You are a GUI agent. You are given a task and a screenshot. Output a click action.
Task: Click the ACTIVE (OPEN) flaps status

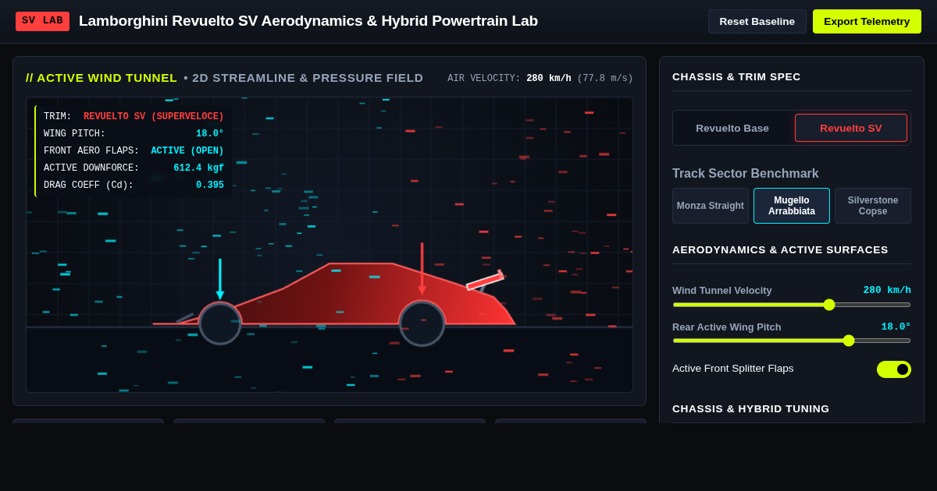187,151
